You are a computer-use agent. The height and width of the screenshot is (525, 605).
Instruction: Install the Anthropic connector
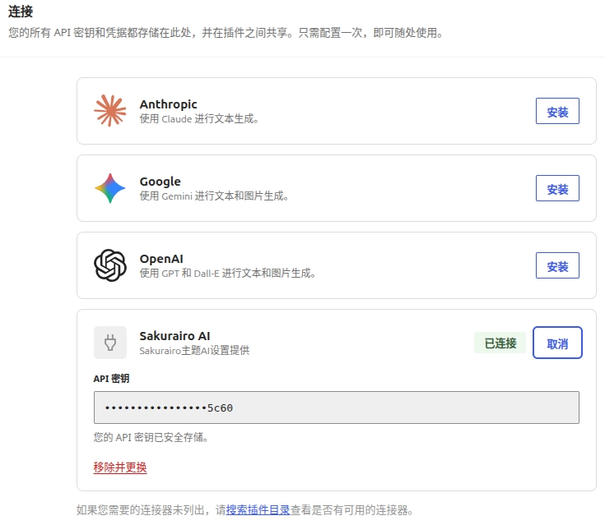coord(557,111)
